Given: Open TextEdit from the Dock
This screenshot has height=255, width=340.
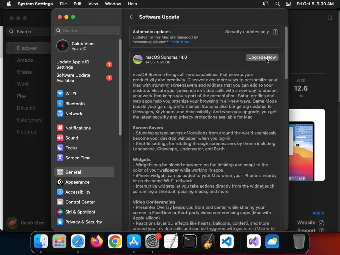Looking at the screenshot, I should coord(171,241).
